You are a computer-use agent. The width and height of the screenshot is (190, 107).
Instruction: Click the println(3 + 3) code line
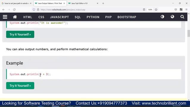(30, 74)
